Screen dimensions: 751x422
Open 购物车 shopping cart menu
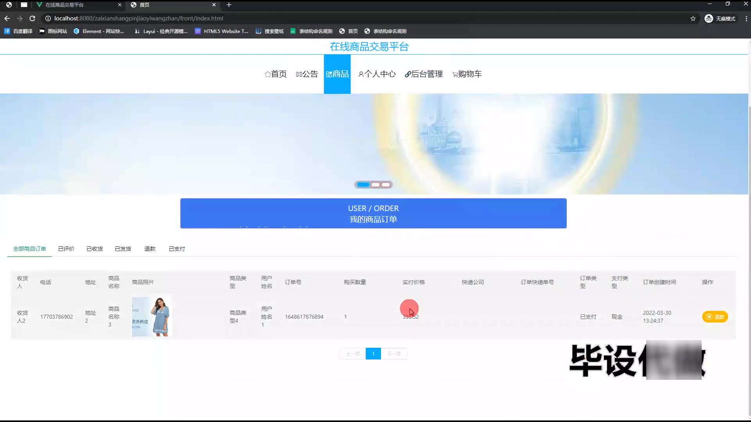pos(467,74)
